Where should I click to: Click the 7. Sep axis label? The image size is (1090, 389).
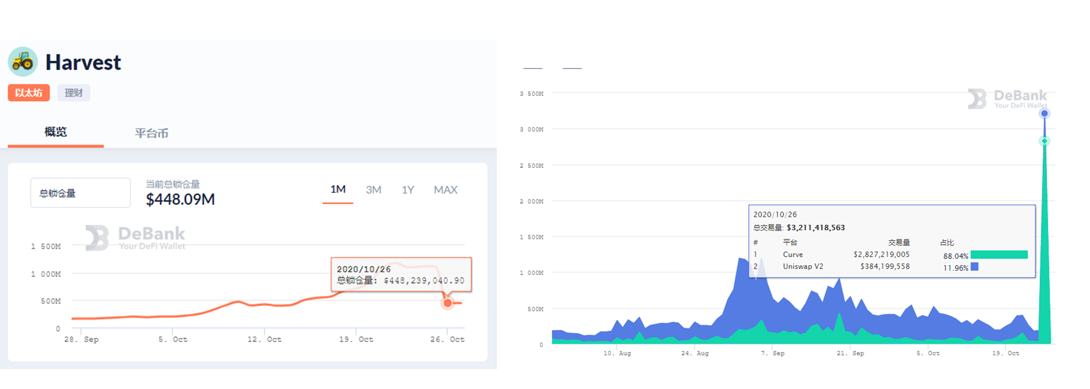tap(773, 353)
